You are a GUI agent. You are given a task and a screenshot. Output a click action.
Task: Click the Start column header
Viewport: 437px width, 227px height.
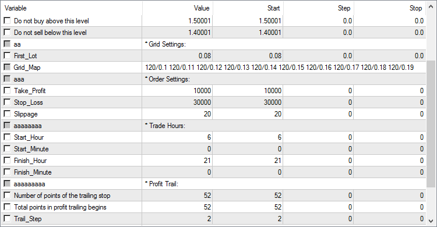coord(248,8)
